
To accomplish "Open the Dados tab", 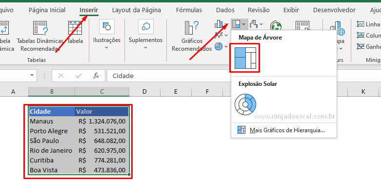I will [x=225, y=10].
